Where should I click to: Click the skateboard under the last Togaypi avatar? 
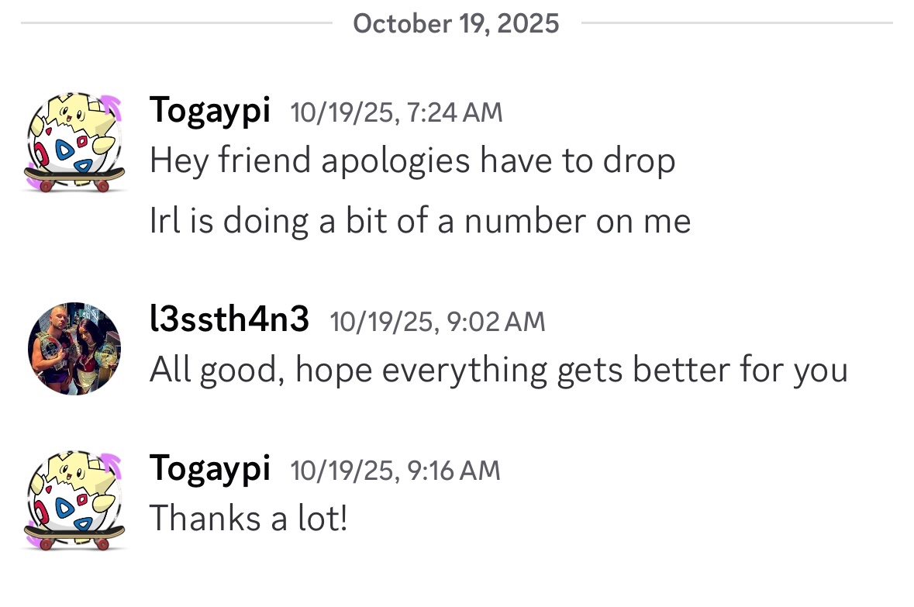(x=74, y=535)
